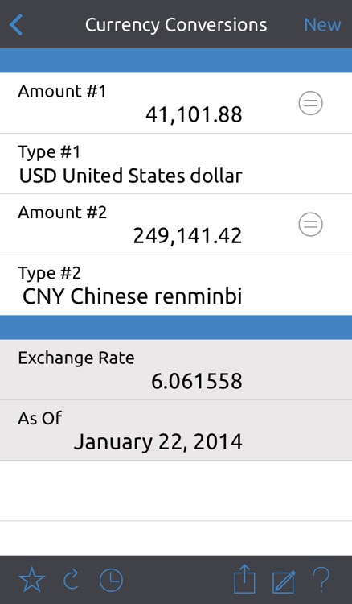The image size is (352, 604).
Task: Open Type #2 CNY currency selector
Action: 176,284
